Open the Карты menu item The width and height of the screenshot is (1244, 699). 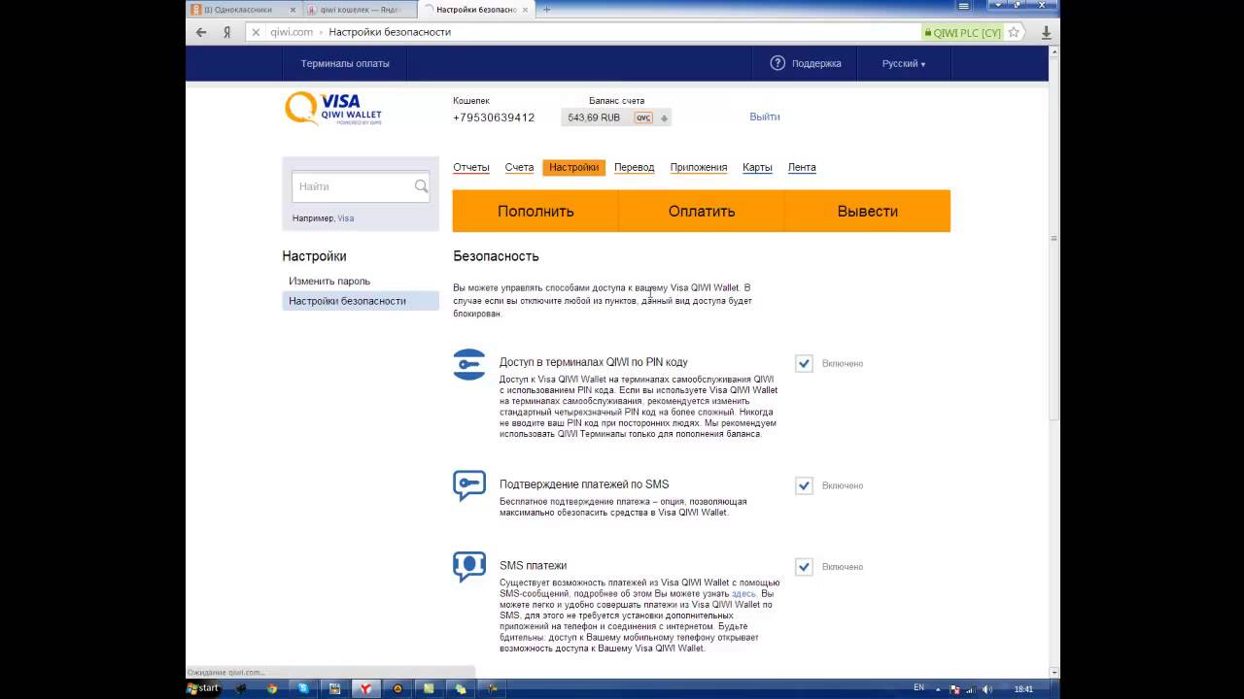[757, 167]
